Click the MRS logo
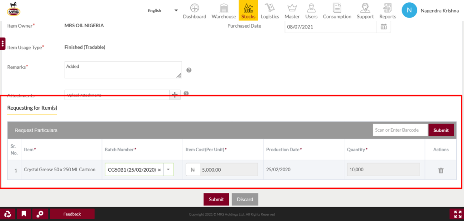 pyautogui.click(x=14, y=9)
